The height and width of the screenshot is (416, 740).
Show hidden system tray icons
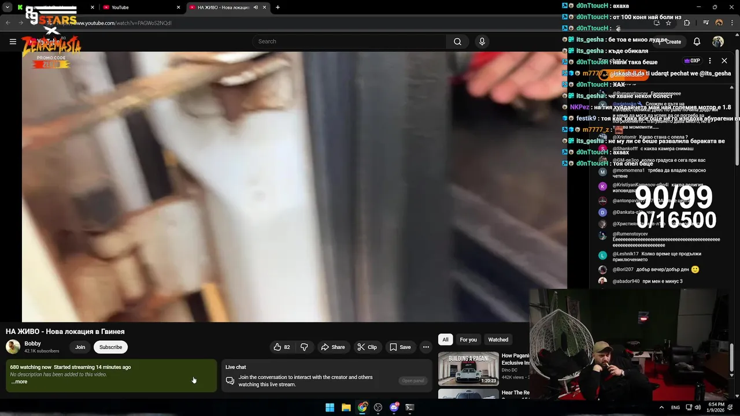661,407
